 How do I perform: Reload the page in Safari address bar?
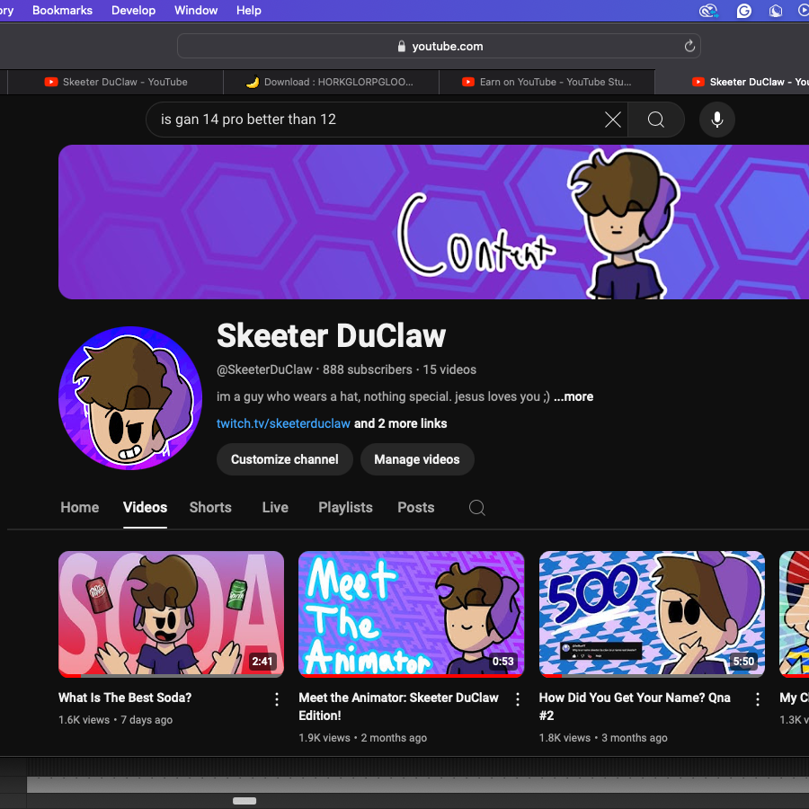tap(689, 46)
